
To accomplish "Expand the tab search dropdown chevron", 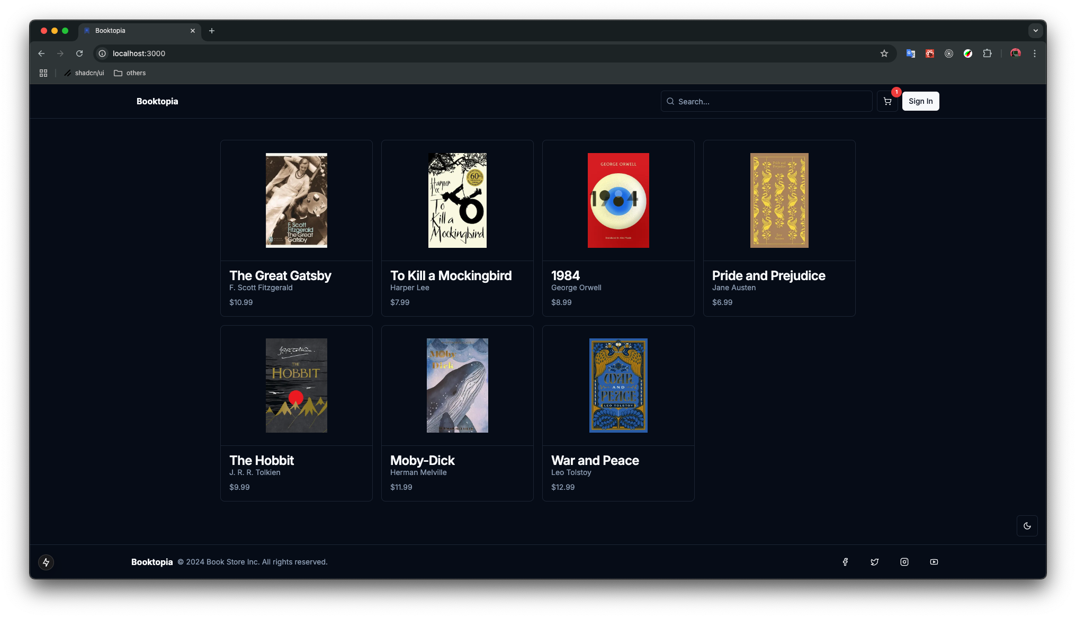I will pyautogui.click(x=1035, y=31).
